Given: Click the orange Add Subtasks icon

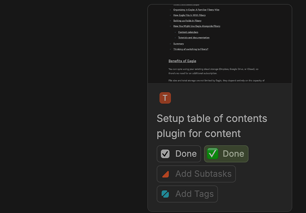Looking at the screenshot, I should point(165,174).
